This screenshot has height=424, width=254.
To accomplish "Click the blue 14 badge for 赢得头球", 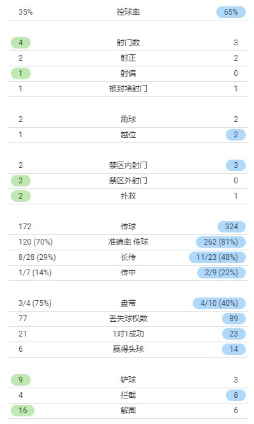I will pyautogui.click(x=234, y=349).
